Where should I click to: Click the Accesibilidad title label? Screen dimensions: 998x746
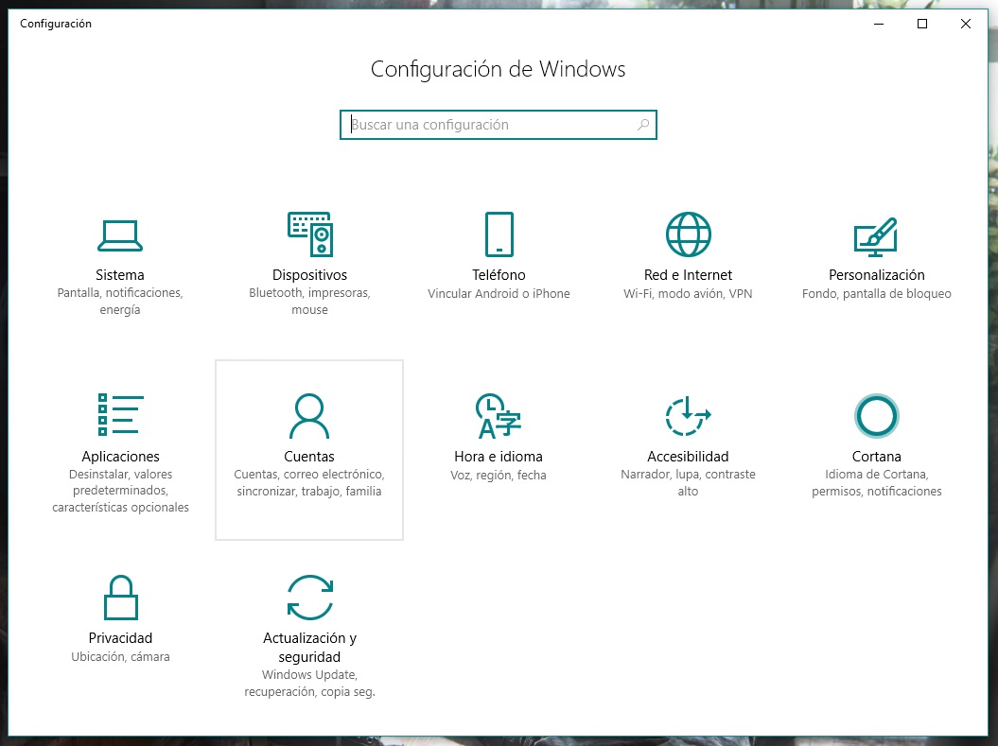click(x=688, y=456)
